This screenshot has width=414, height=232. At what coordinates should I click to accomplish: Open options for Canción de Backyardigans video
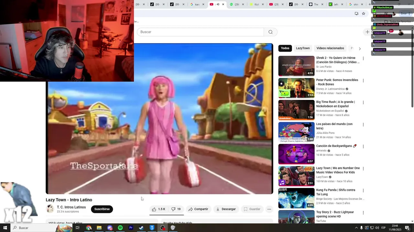(x=363, y=147)
